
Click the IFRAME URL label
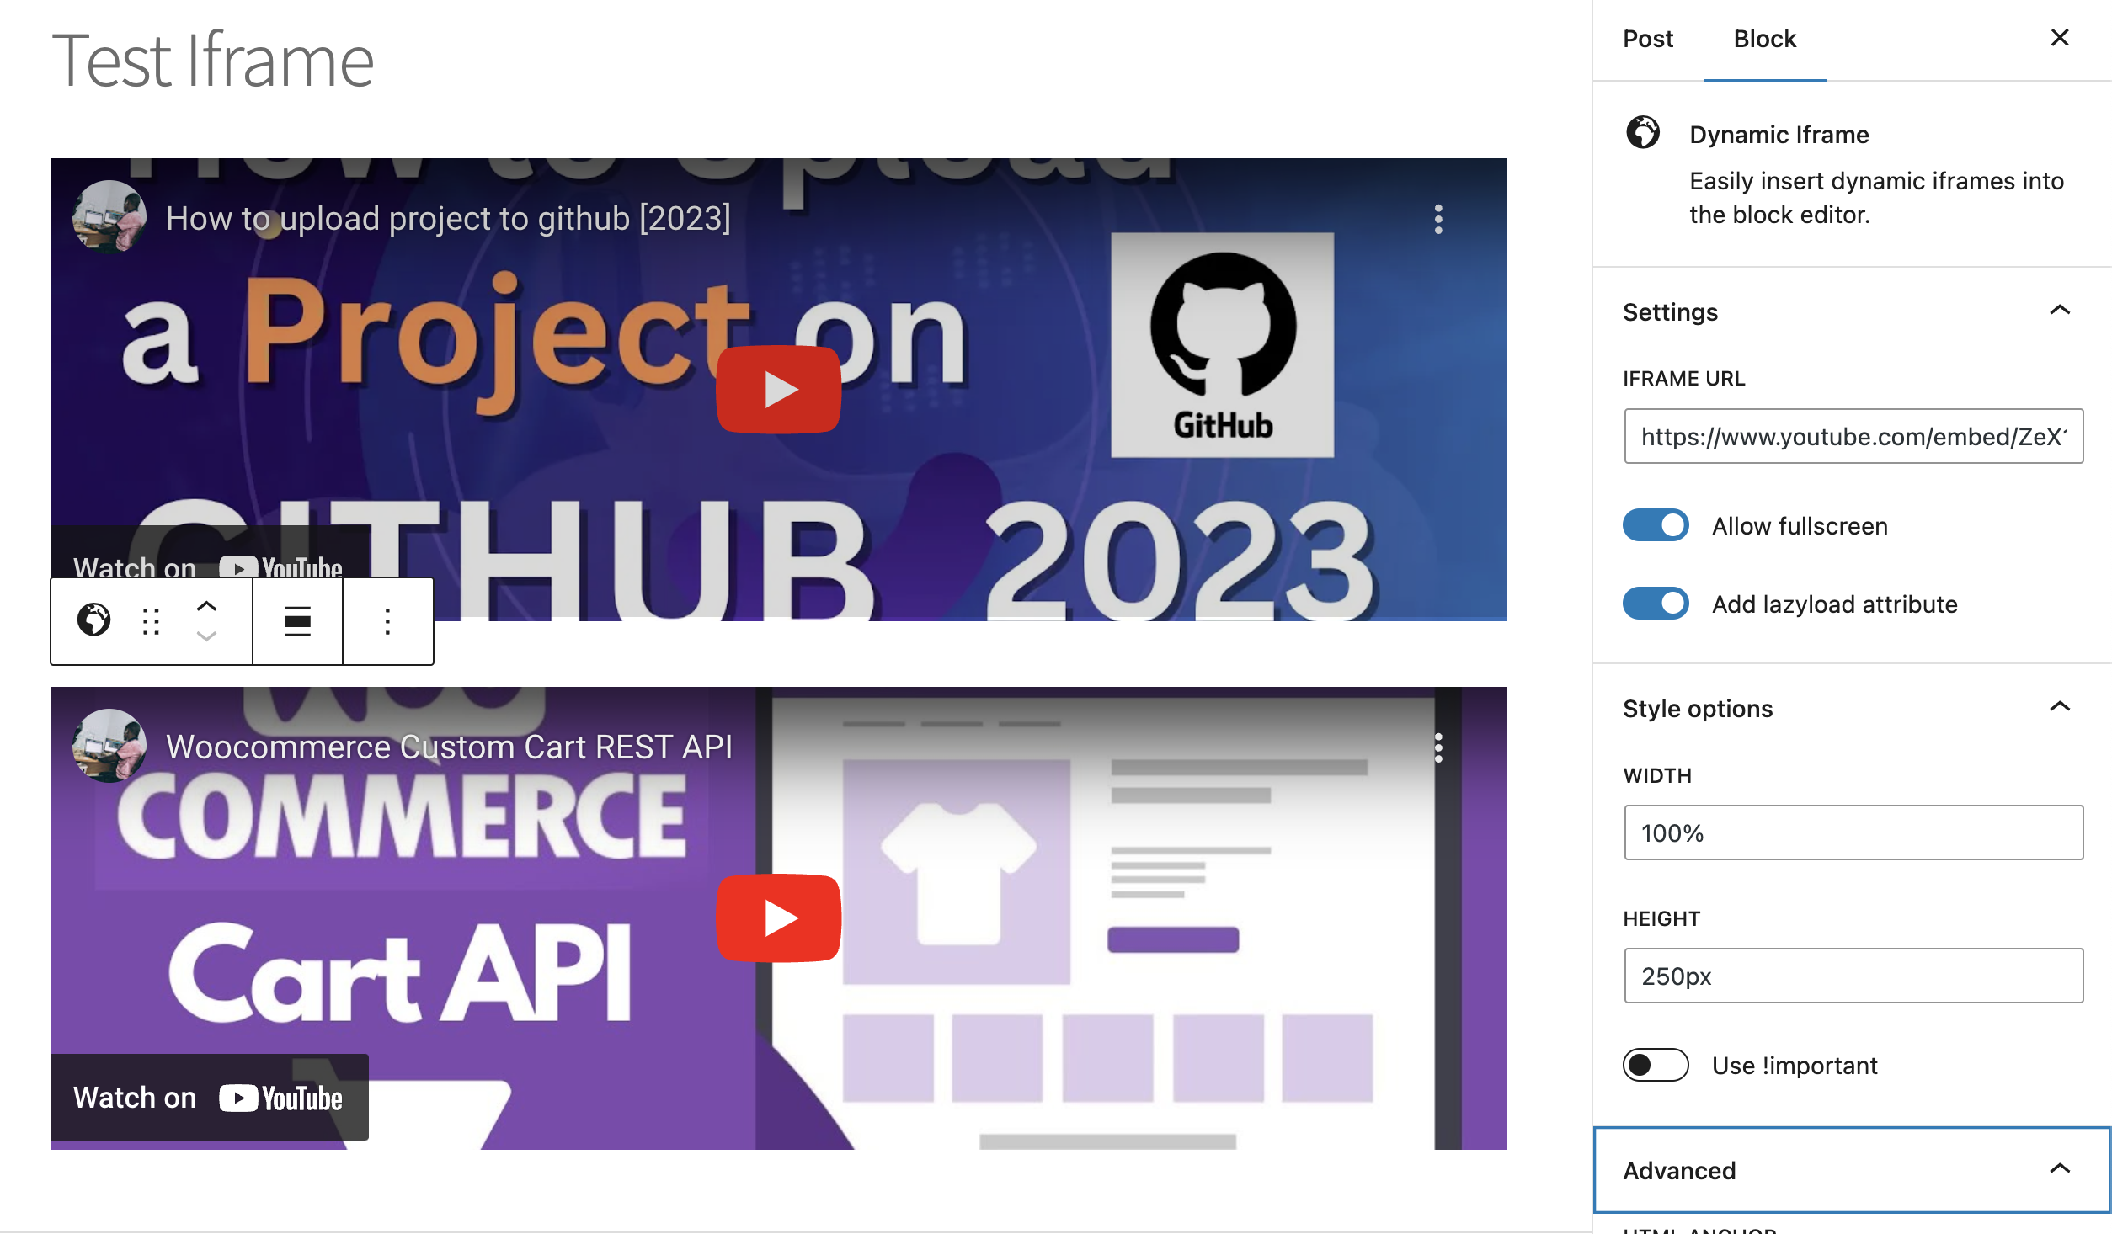pyautogui.click(x=1684, y=379)
